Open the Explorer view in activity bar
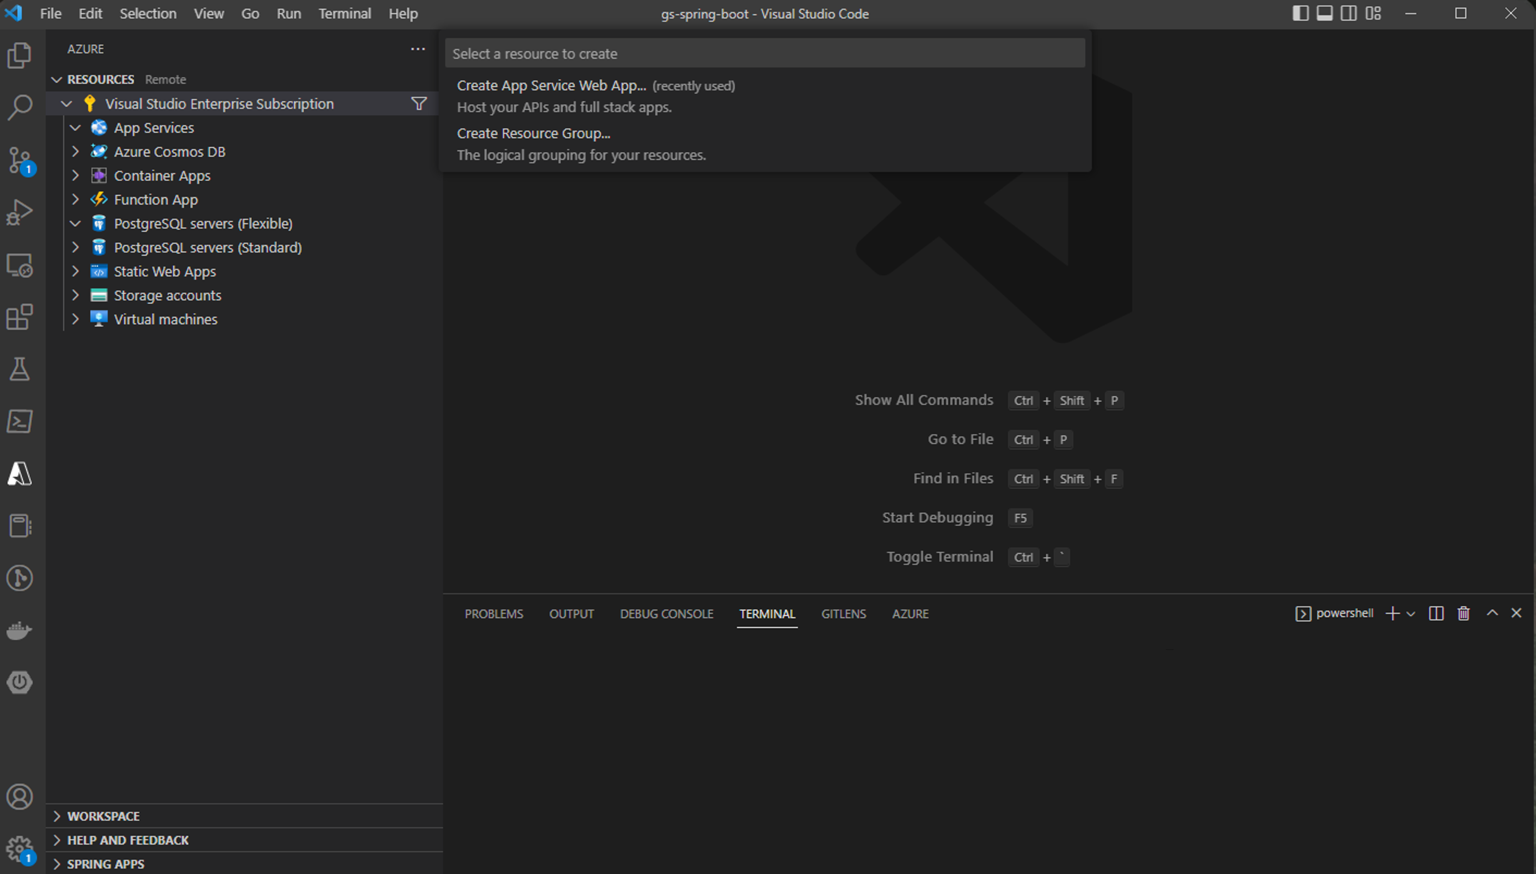The image size is (1536, 874). click(x=20, y=55)
